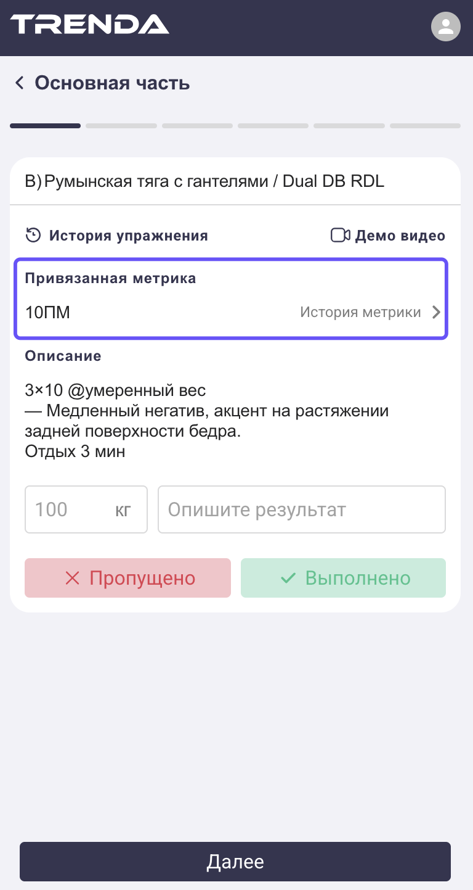Viewport: 473px width, 890px height.
Task: Open the Демо видео label link
Action: click(x=400, y=236)
